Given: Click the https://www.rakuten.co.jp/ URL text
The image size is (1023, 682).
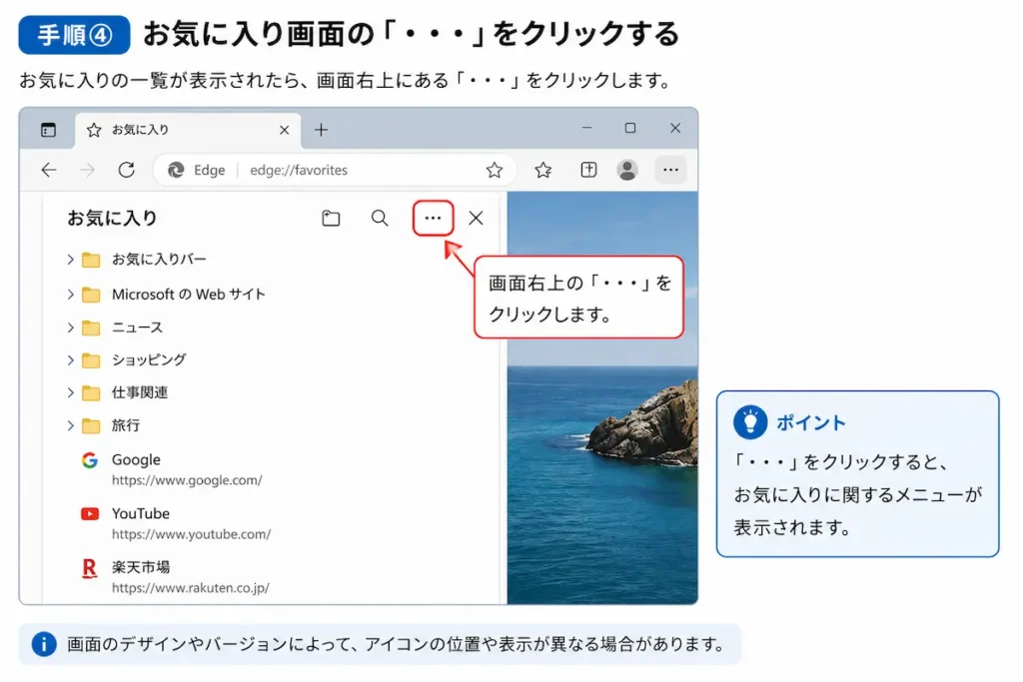Looking at the screenshot, I should [191, 587].
